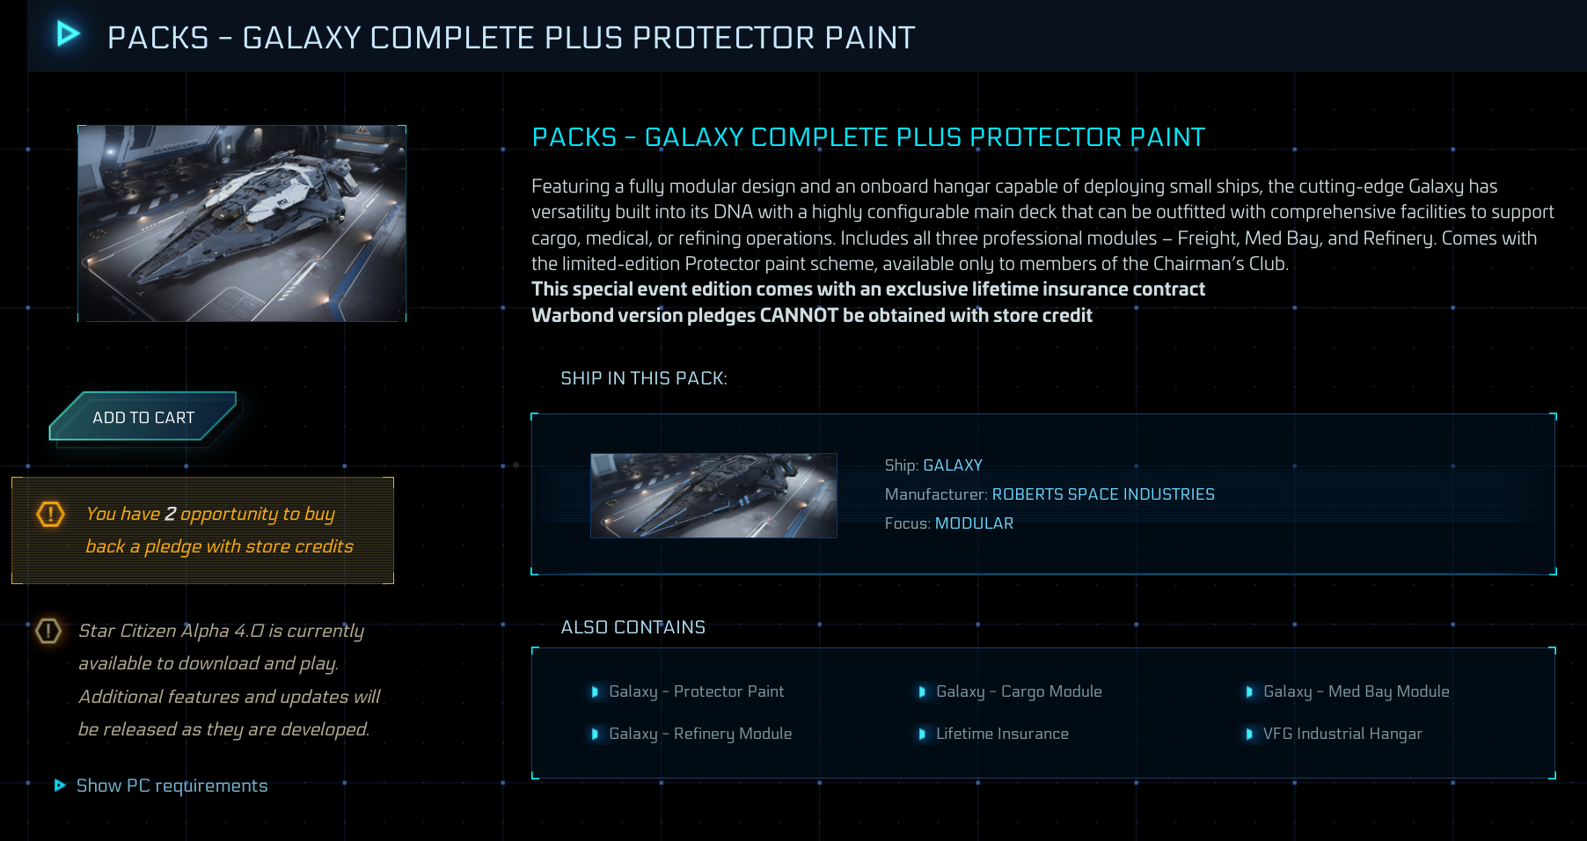Click the arrow icon beside Lifetime Insurance
This screenshot has width=1587, height=841.
point(923,734)
